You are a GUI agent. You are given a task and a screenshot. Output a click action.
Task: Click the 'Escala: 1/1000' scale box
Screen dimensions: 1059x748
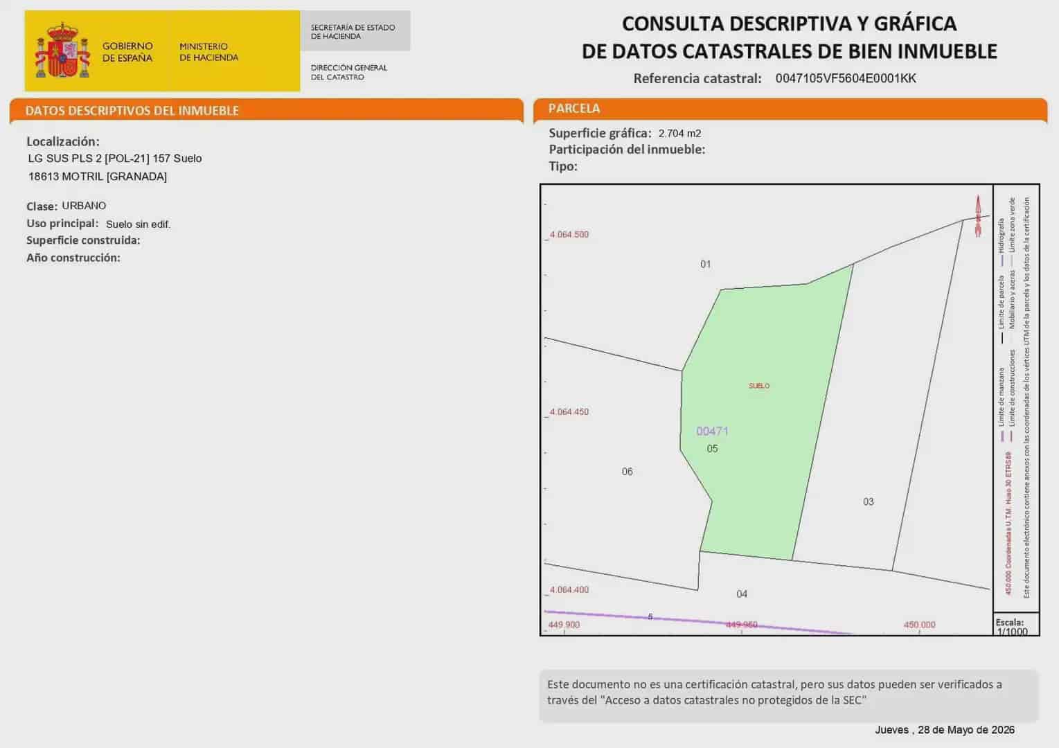pyautogui.click(x=1016, y=625)
